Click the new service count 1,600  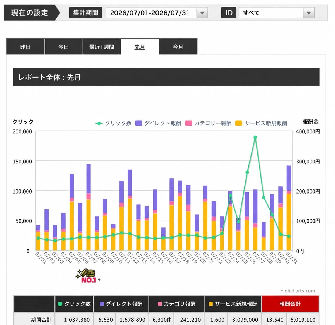coord(217,320)
